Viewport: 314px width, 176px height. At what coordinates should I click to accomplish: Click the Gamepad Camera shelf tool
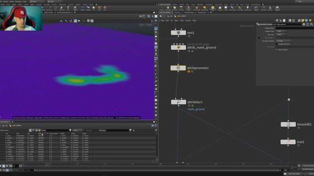point(277,8)
